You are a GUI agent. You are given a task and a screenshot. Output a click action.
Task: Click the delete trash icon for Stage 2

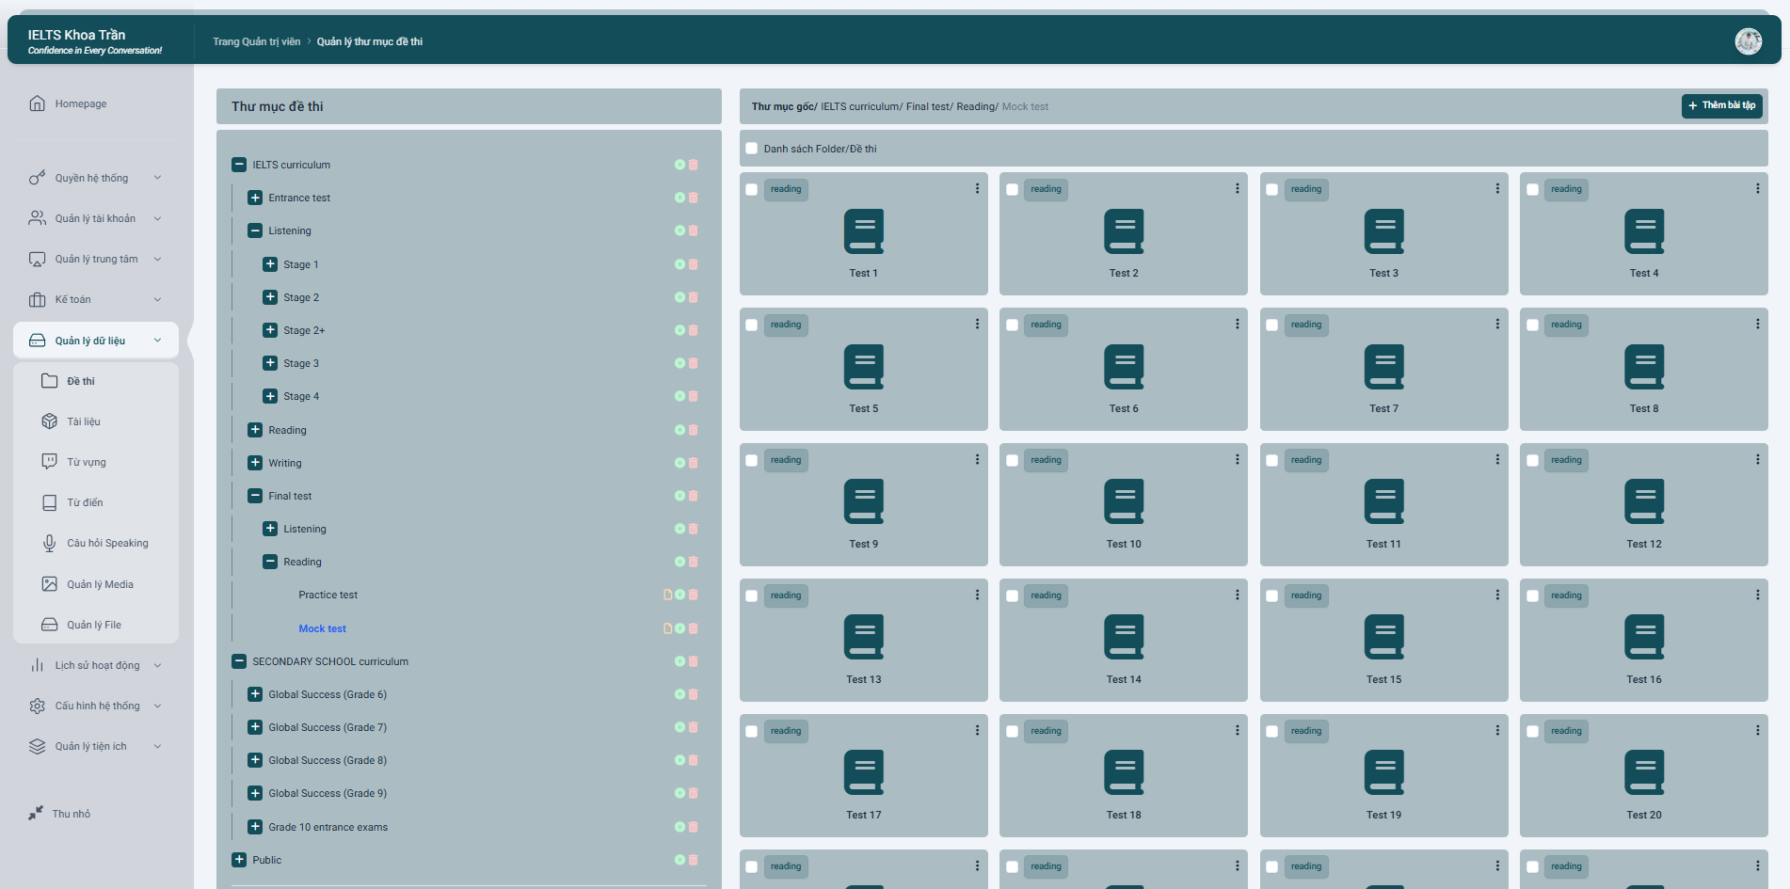point(694,297)
